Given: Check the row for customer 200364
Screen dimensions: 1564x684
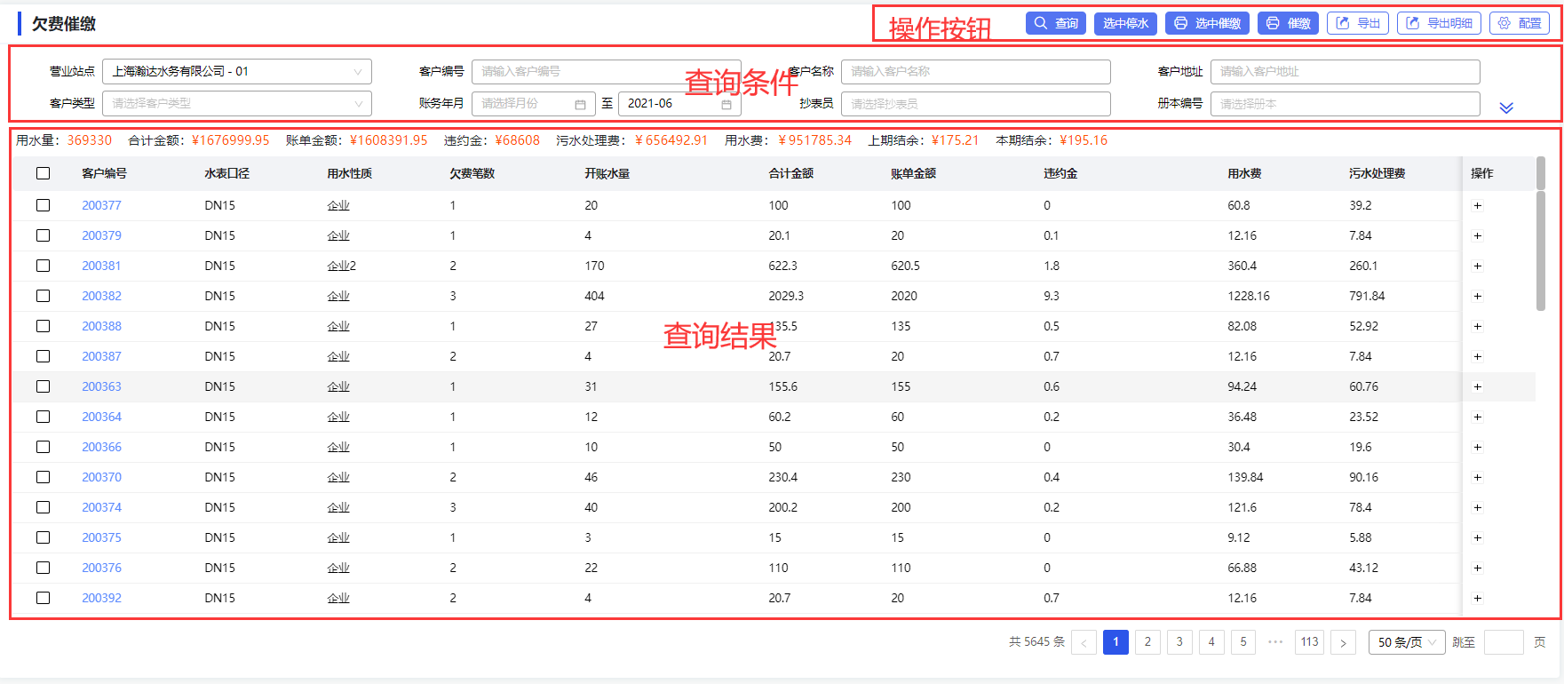Looking at the screenshot, I should point(43,417).
